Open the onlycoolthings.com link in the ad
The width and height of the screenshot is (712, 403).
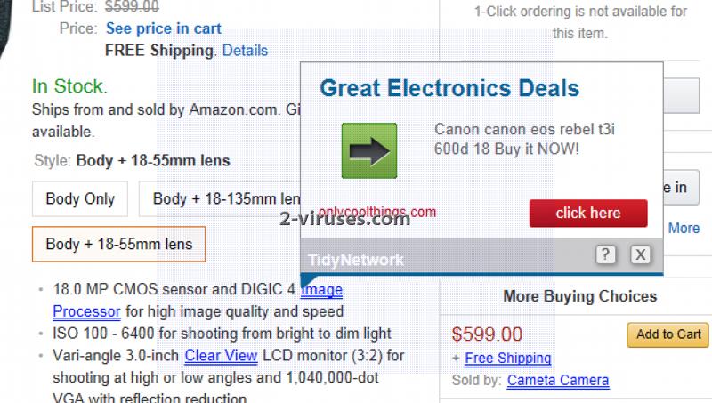coord(376,212)
